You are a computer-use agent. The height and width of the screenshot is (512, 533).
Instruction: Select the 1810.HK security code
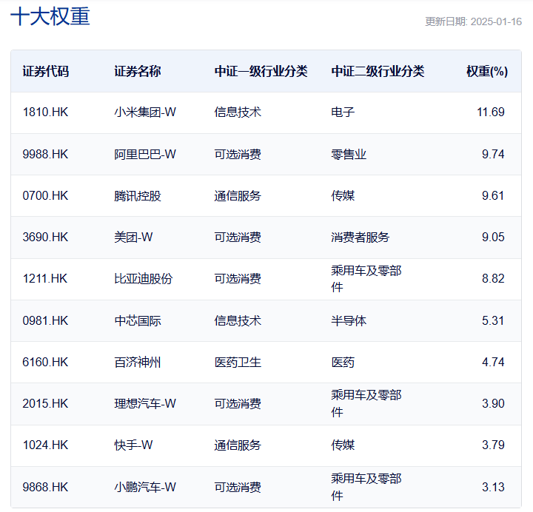point(45,112)
